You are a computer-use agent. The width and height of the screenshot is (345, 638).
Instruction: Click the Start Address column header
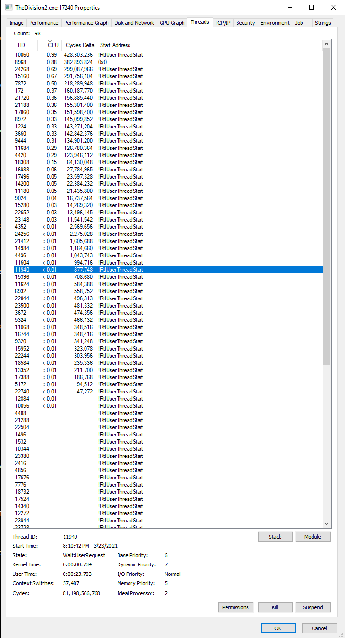pos(115,45)
